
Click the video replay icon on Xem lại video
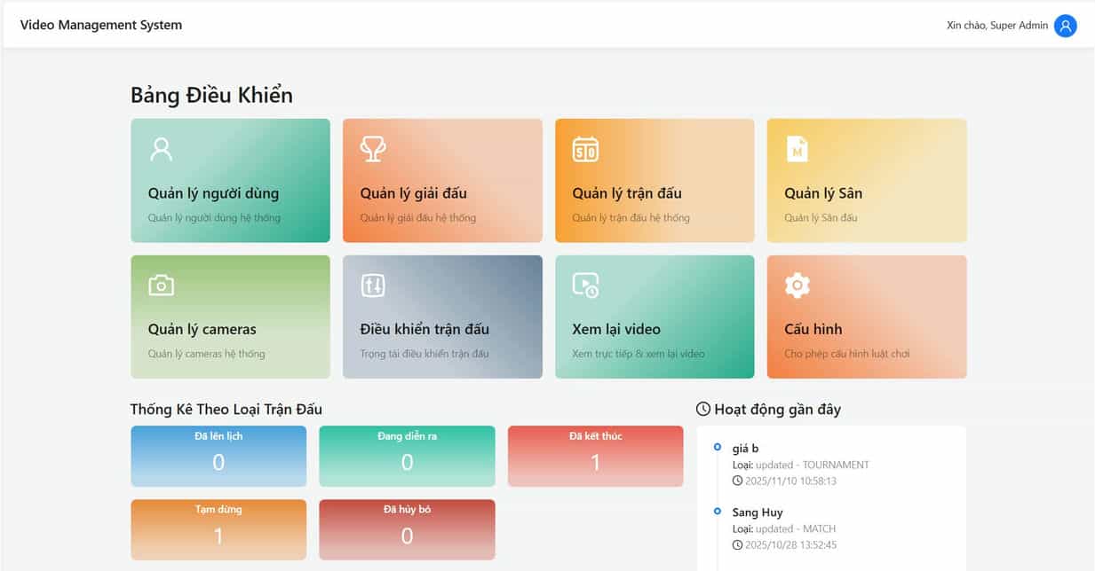point(585,285)
